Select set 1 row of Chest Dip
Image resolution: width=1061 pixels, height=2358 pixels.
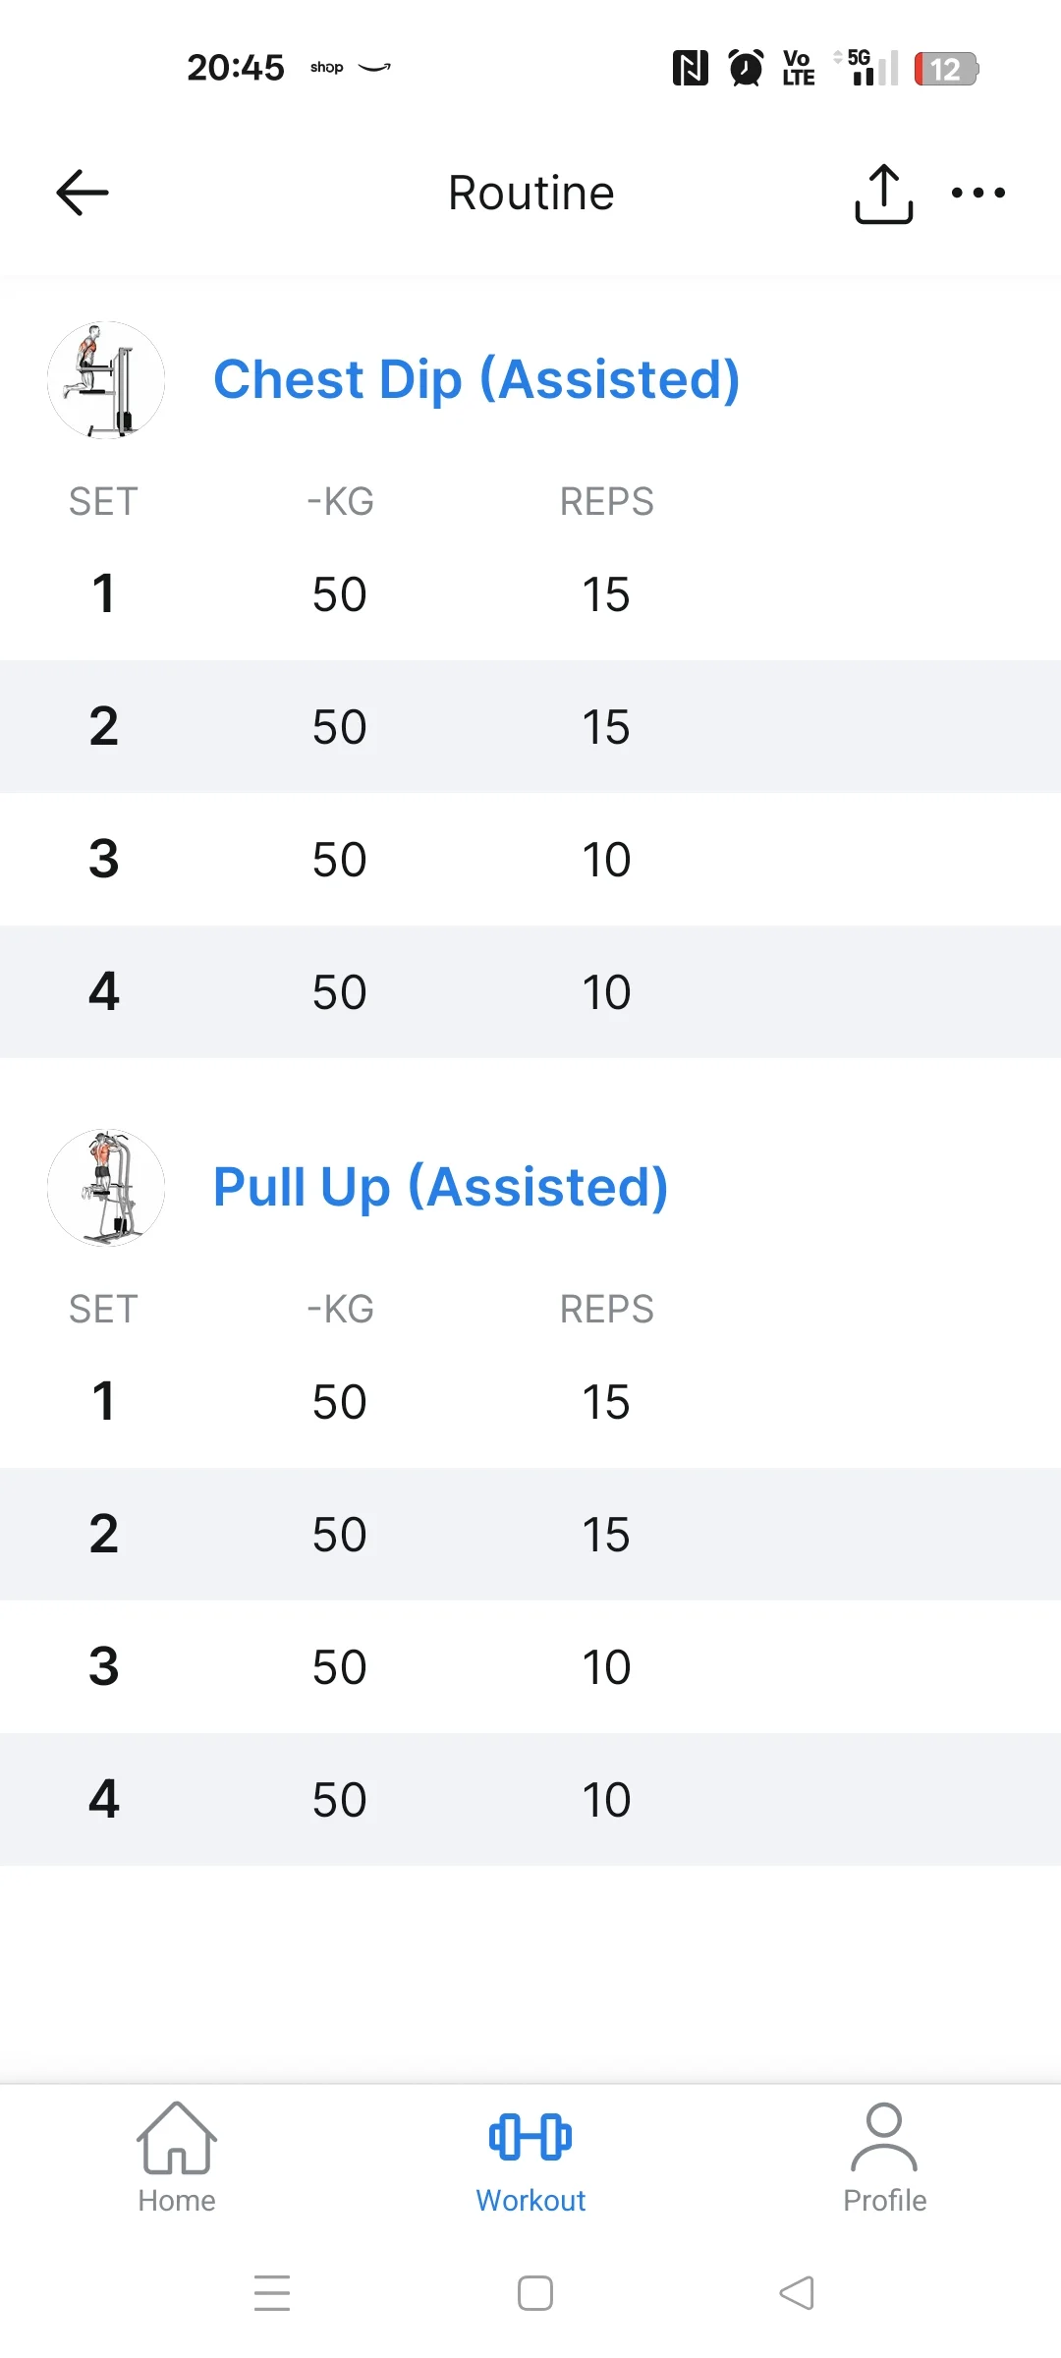click(x=530, y=594)
